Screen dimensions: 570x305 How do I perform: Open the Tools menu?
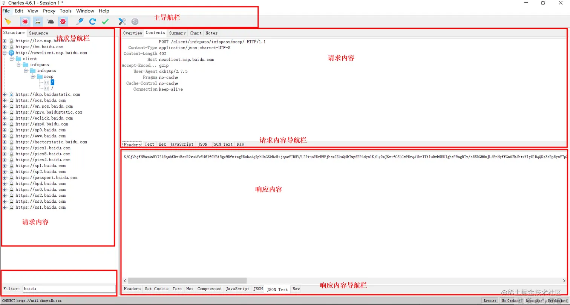point(66,11)
